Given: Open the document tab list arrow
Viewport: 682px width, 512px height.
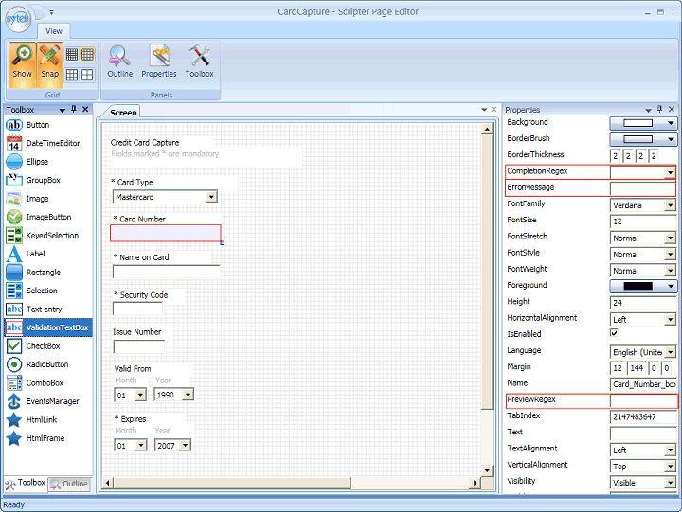Looking at the screenshot, I should pyautogui.click(x=484, y=110).
